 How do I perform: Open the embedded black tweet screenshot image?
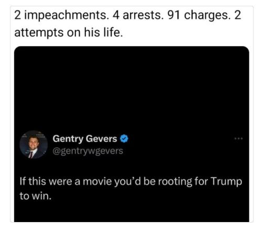coord(132,134)
